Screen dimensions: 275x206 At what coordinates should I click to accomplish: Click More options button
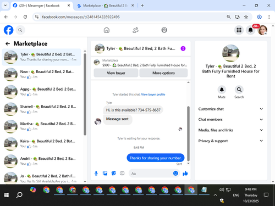click(x=163, y=73)
